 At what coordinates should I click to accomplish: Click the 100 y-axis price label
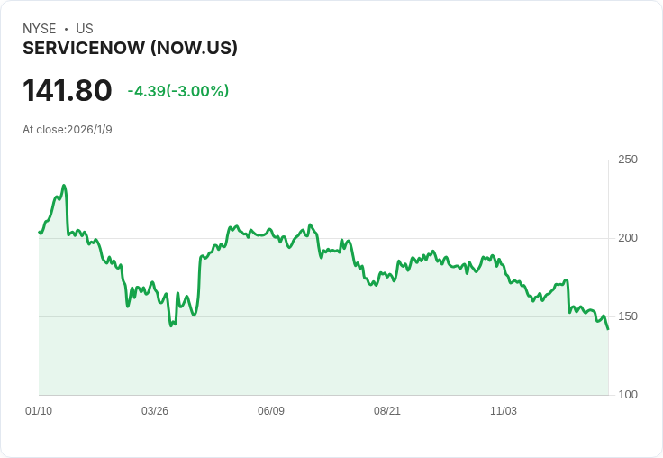628,395
